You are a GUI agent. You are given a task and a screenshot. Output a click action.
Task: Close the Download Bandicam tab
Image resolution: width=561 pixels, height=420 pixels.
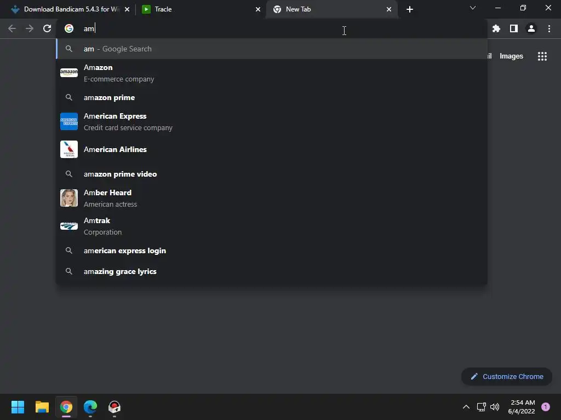pyautogui.click(x=127, y=9)
